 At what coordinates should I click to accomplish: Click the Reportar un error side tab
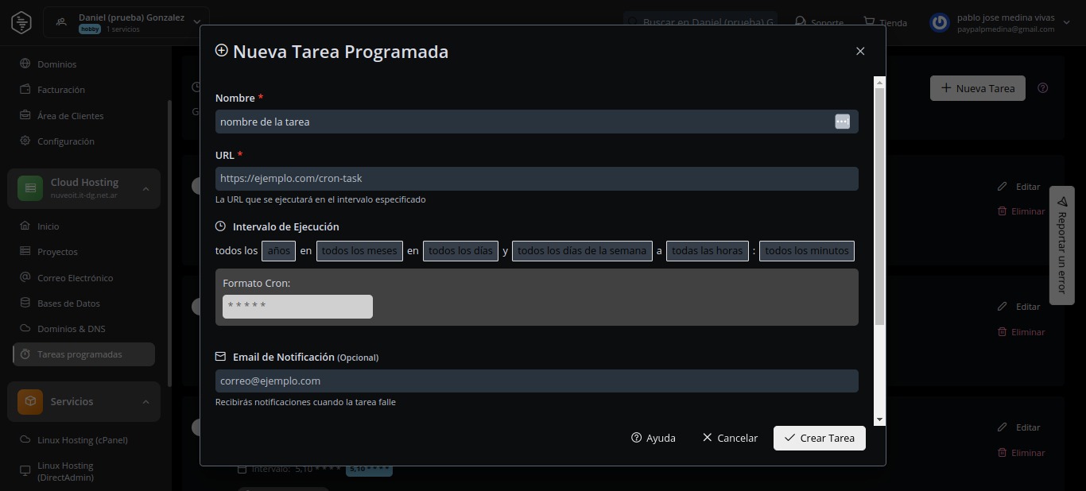1061,246
